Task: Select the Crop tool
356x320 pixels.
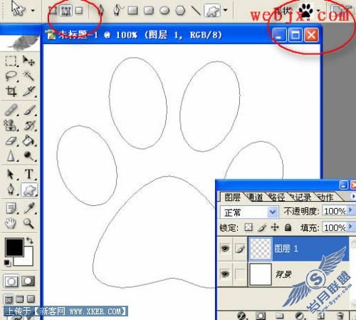Action: [x=11, y=91]
